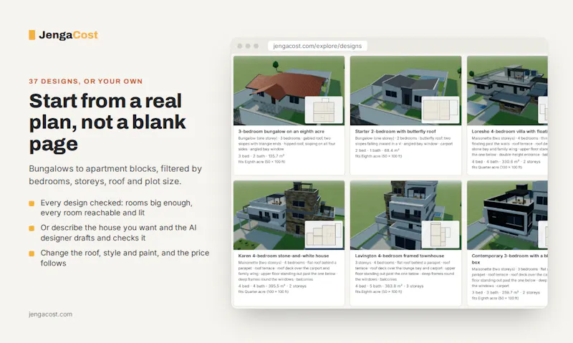
Task: Click the jengacost.com/explore/designs address bar
Action: (317, 46)
